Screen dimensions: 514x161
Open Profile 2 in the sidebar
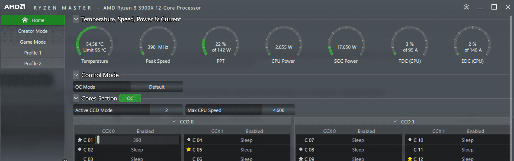33,64
